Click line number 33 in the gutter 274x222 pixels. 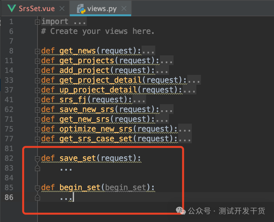pos(9,80)
